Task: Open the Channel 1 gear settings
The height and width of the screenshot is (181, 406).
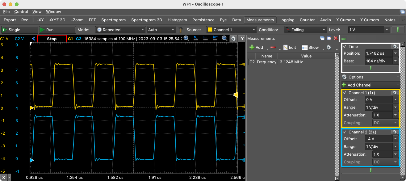Action: 395,93
